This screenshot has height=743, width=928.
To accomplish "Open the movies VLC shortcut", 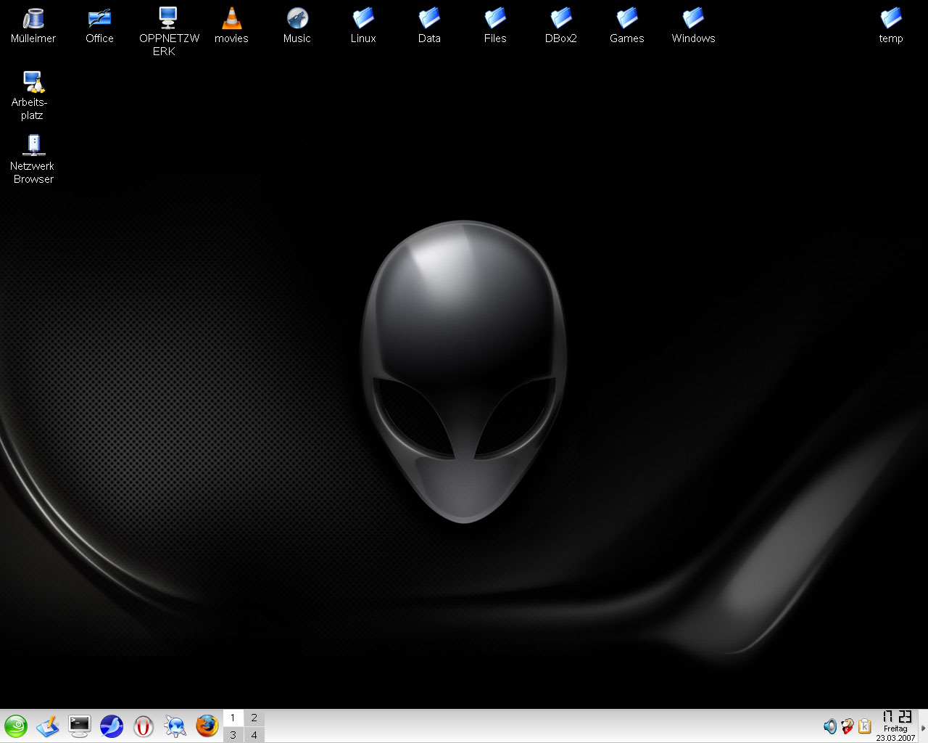I will coord(231,20).
